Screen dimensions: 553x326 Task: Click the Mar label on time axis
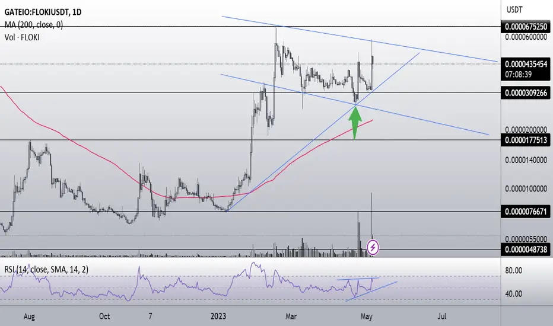pyautogui.click(x=291, y=316)
